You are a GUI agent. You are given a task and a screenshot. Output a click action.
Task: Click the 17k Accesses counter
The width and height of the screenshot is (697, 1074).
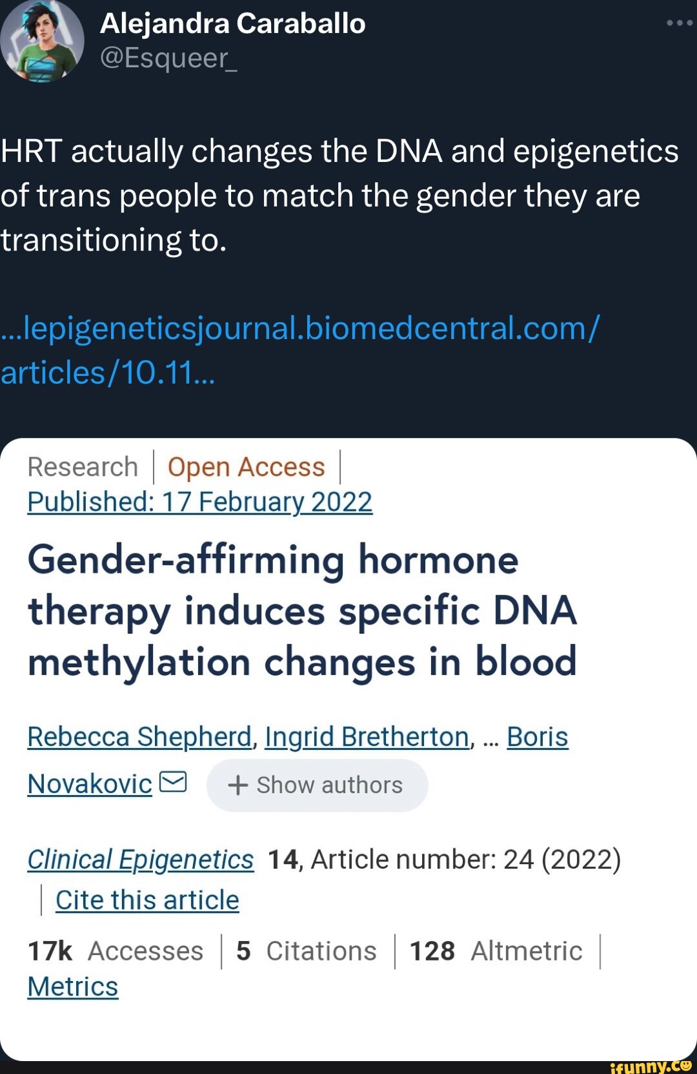click(x=115, y=950)
